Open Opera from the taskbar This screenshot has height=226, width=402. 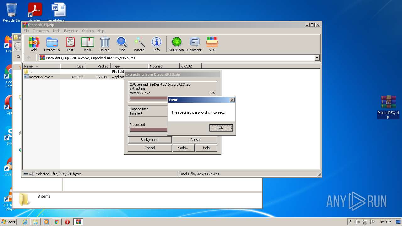[x=67, y=222]
